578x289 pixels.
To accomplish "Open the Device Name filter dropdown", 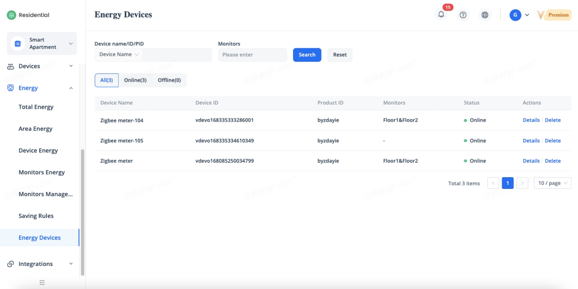I will point(119,55).
